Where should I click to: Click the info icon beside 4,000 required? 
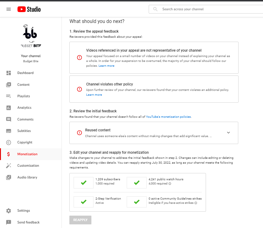click(x=170, y=184)
